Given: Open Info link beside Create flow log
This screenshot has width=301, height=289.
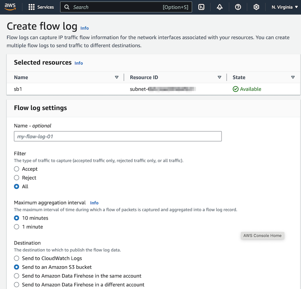Looking at the screenshot, I should tap(85, 28).
